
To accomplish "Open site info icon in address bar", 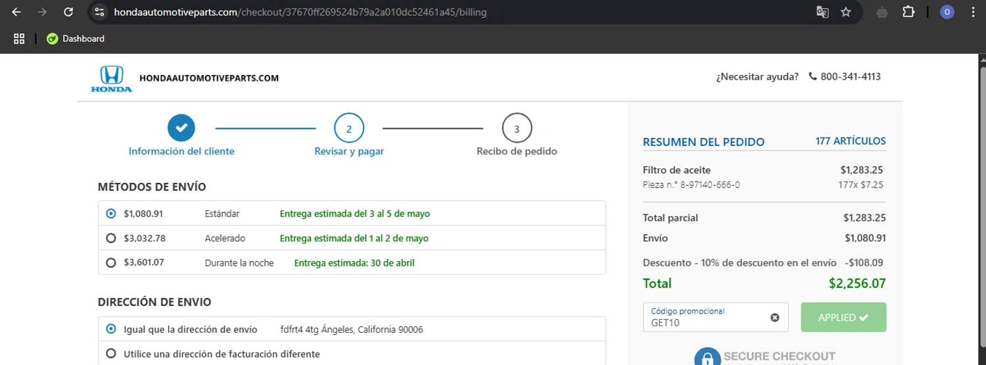I will coord(99,12).
